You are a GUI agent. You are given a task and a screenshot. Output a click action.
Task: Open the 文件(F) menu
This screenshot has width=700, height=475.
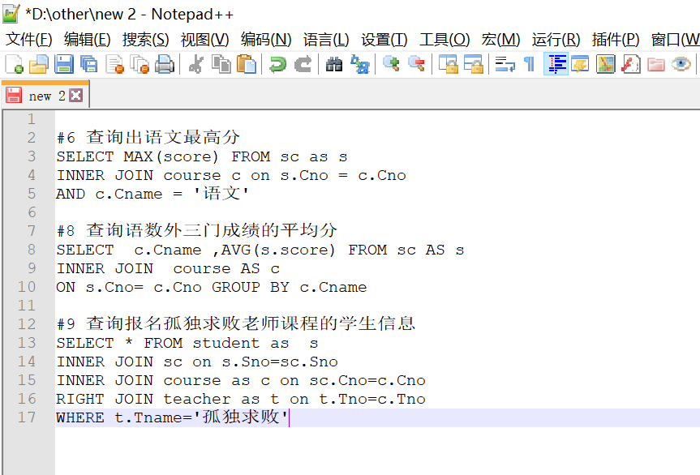pos(29,39)
